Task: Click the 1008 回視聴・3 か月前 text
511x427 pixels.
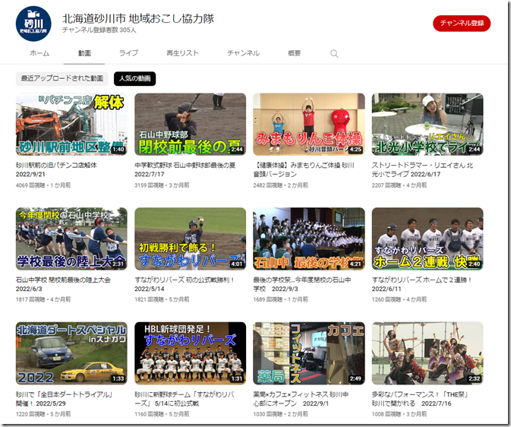Action: click(399, 414)
